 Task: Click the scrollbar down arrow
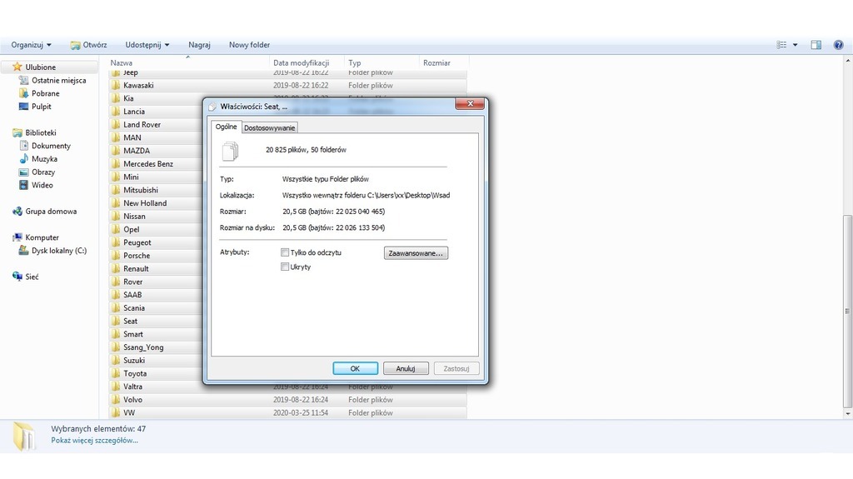(847, 414)
